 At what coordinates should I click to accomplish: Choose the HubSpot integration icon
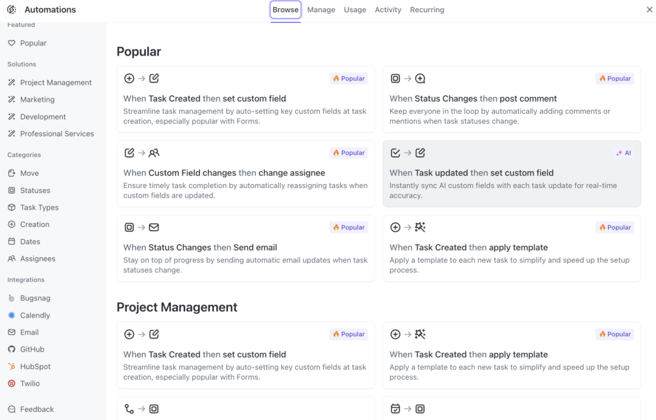click(x=12, y=366)
